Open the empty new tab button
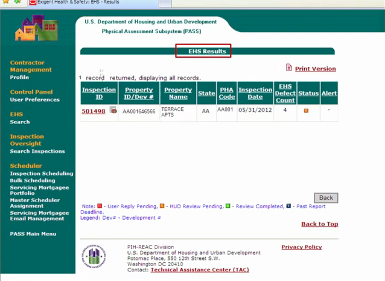The image size is (385, 281). 165,3
